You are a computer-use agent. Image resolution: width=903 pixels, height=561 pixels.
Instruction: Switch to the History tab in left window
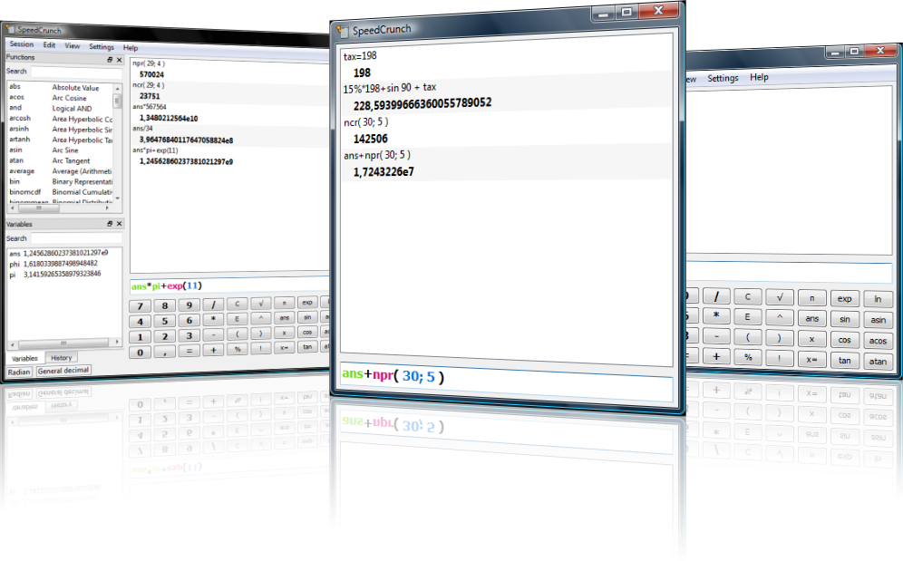pyautogui.click(x=61, y=358)
